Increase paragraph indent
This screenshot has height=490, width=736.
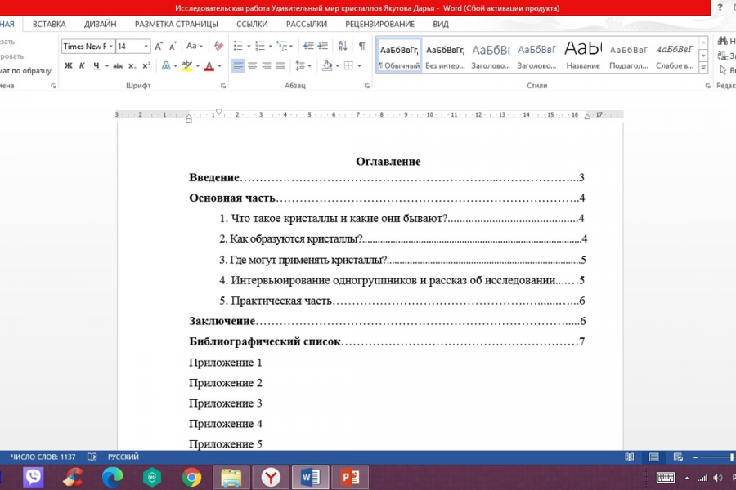point(323,46)
